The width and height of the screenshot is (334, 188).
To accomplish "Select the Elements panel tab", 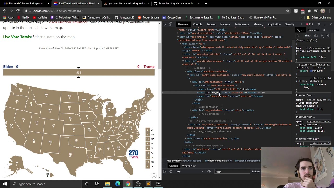I will point(183,24).
